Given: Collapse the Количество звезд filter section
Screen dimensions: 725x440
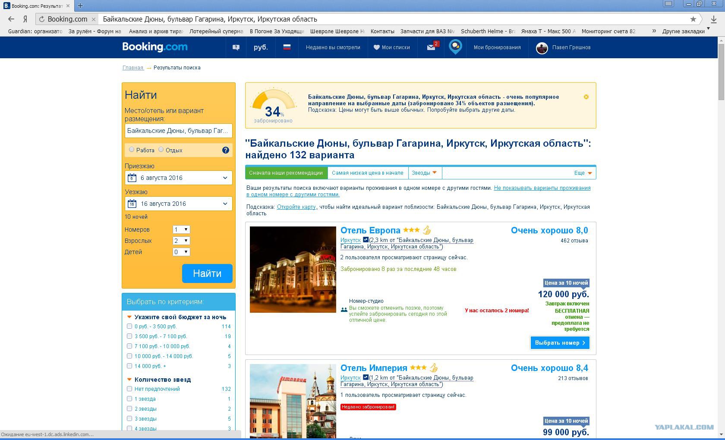Looking at the screenshot, I should pos(129,380).
